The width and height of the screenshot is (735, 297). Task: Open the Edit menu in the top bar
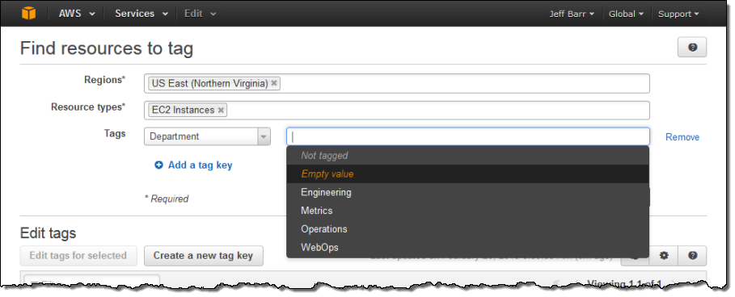click(201, 14)
